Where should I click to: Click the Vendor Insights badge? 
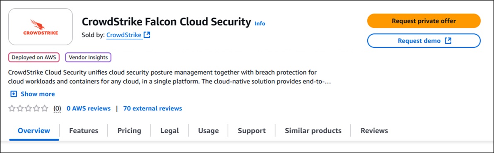click(88, 57)
